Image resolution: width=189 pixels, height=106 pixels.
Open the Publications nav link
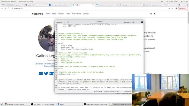pyautogui.click(x=76, y=14)
